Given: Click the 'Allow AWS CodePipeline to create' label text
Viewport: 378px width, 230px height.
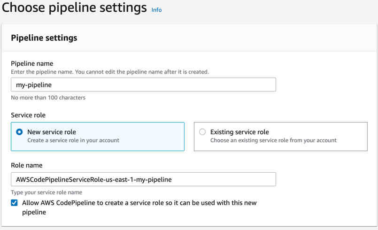Looking at the screenshot, I should pos(139,203).
